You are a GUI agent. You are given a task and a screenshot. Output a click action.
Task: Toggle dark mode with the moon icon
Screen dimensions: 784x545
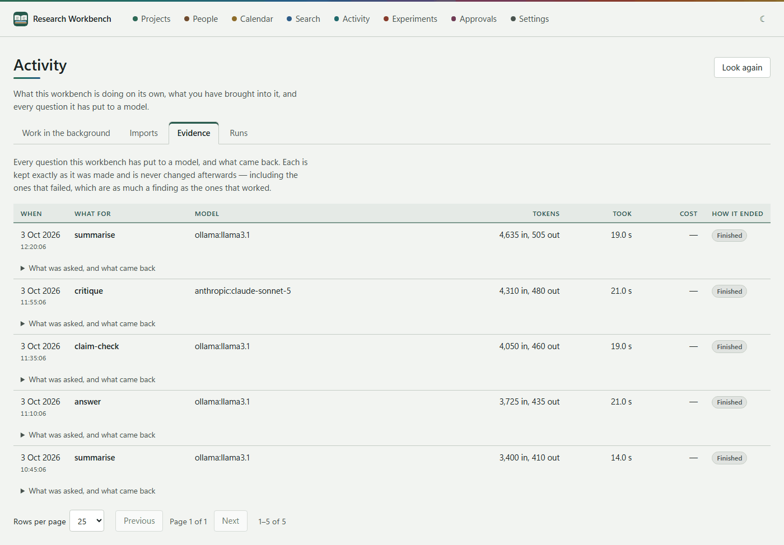point(762,19)
